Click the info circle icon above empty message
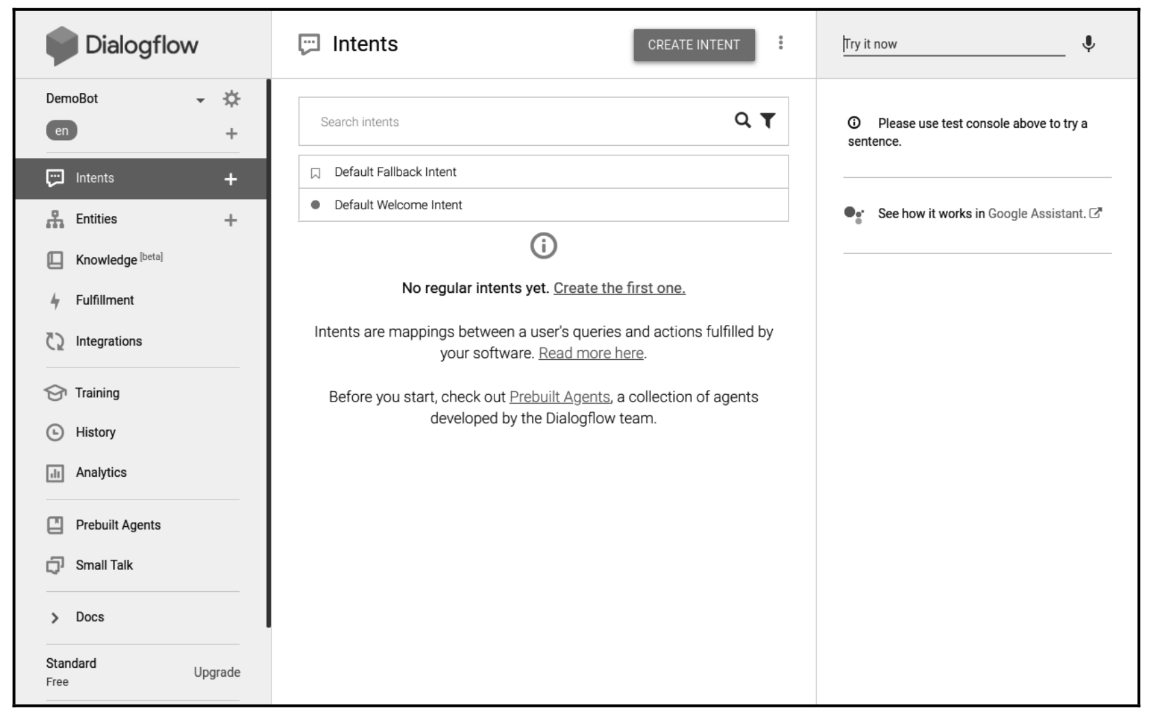The width and height of the screenshot is (1149, 715). 544,246
